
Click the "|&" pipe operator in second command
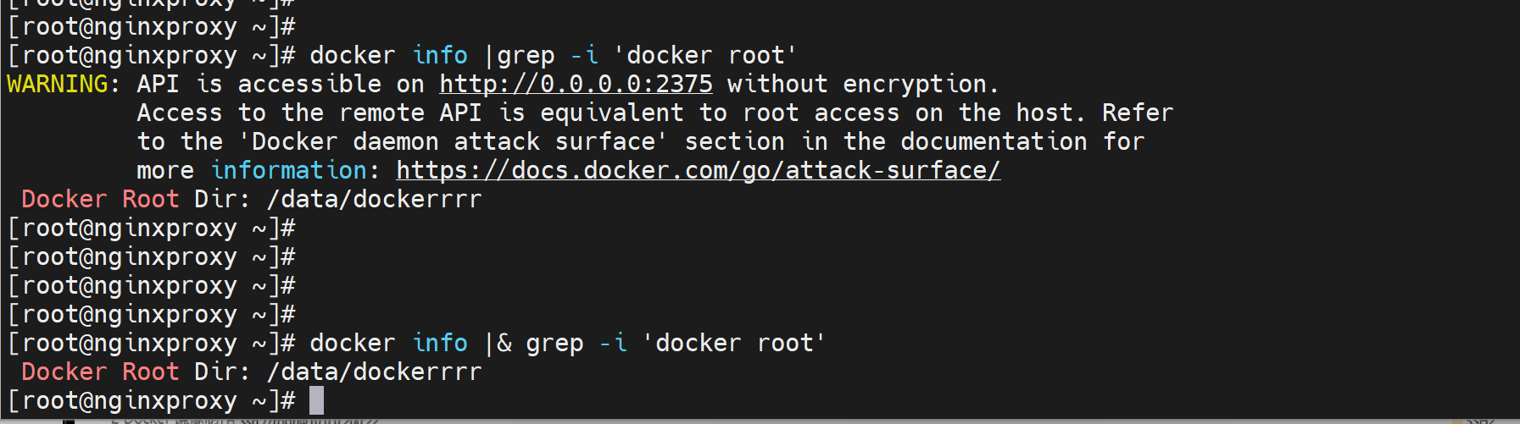coord(498,344)
